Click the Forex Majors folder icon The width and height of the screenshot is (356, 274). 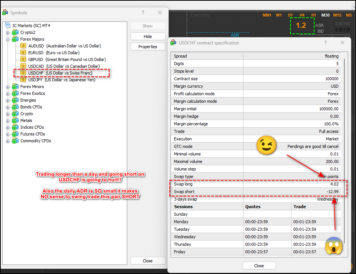(15, 39)
